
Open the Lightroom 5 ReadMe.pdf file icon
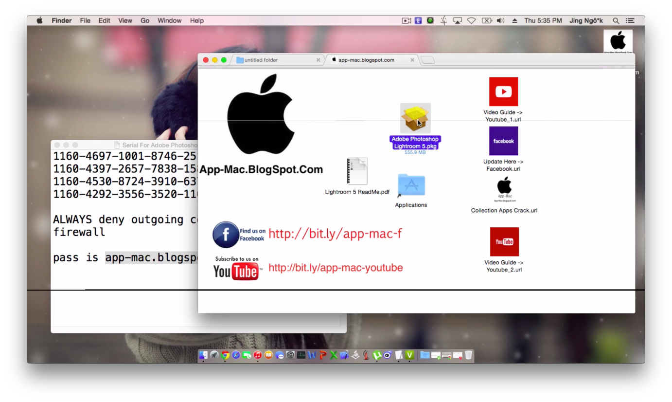point(357,171)
